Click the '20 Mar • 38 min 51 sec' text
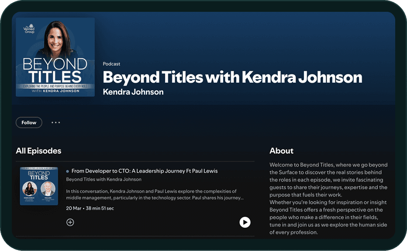 [x=90, y=208]
